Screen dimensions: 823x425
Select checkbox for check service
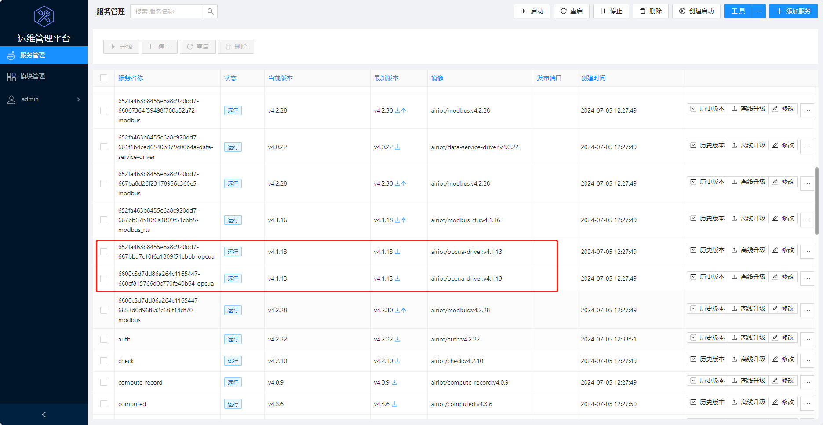(x=104, y=361)
